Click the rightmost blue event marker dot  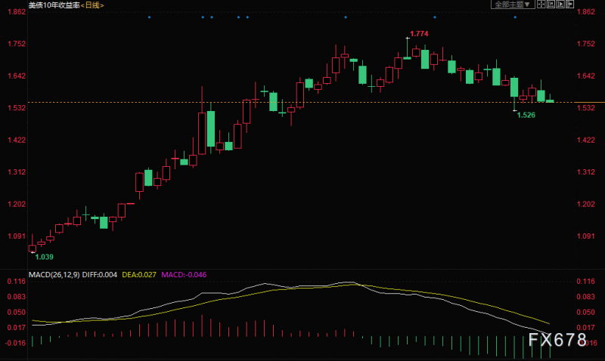tap(515, 17)
